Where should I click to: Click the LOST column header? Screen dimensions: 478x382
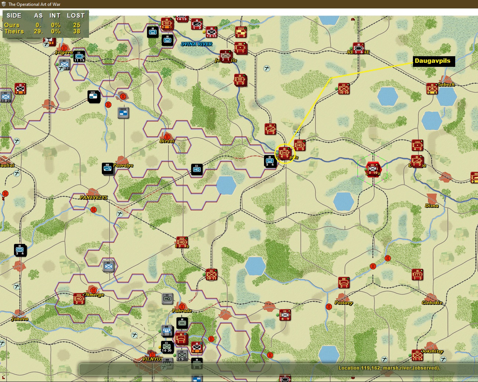pyautogui.click(x=76, y=15)
